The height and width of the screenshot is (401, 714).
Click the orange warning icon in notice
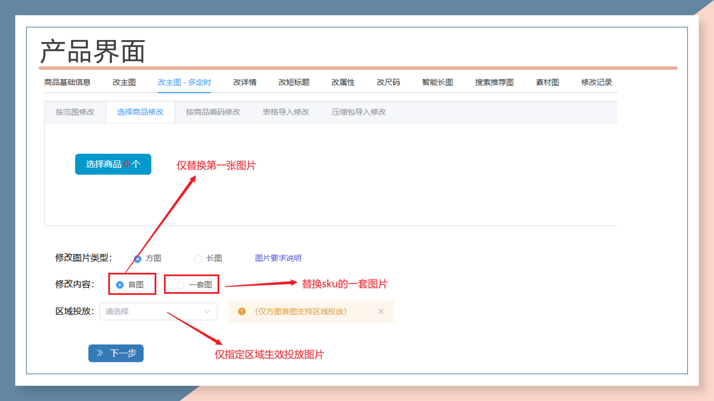[x=242, y=312]
